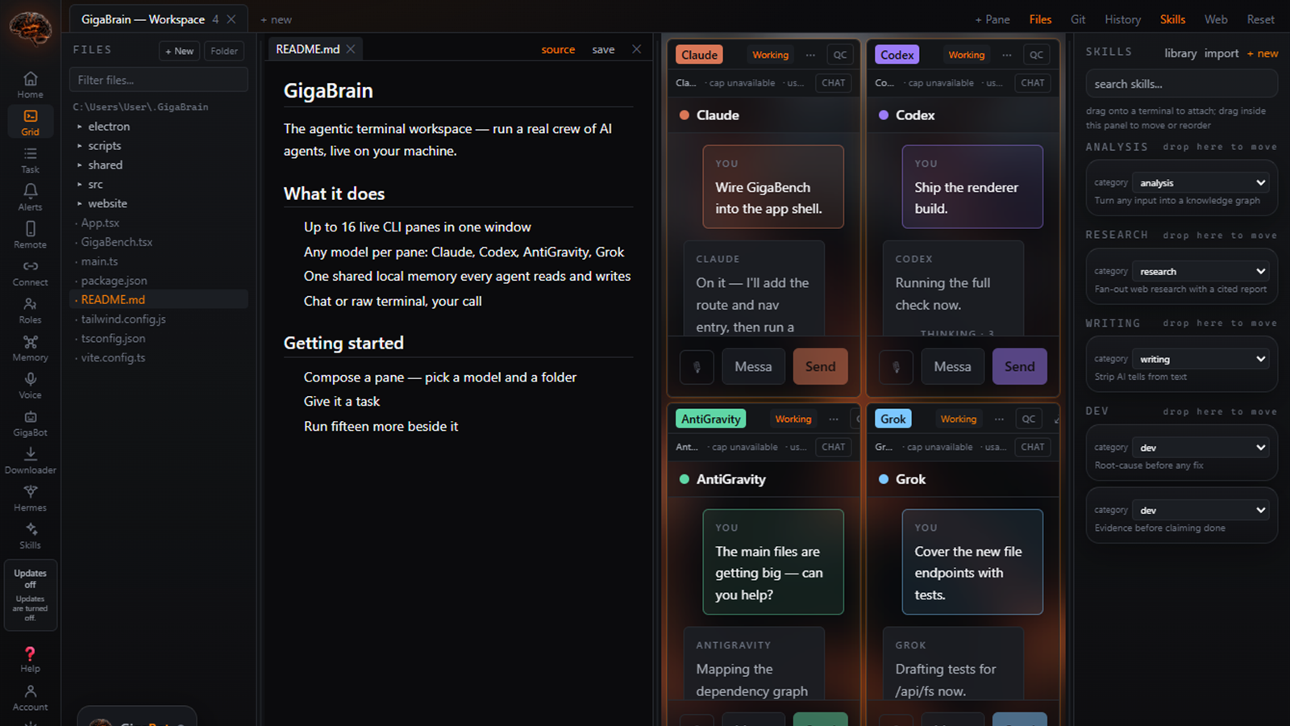This screenshot has width=1290, height=726.
Task: Click + Pane to add a pane
Action: 992,19
